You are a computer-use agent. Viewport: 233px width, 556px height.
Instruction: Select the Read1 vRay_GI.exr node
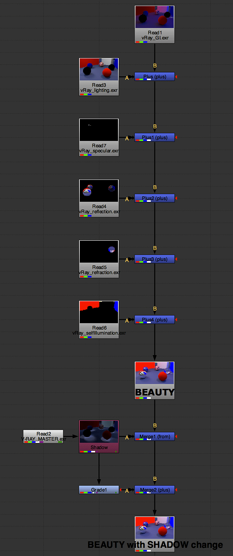[x=155, y=24]
